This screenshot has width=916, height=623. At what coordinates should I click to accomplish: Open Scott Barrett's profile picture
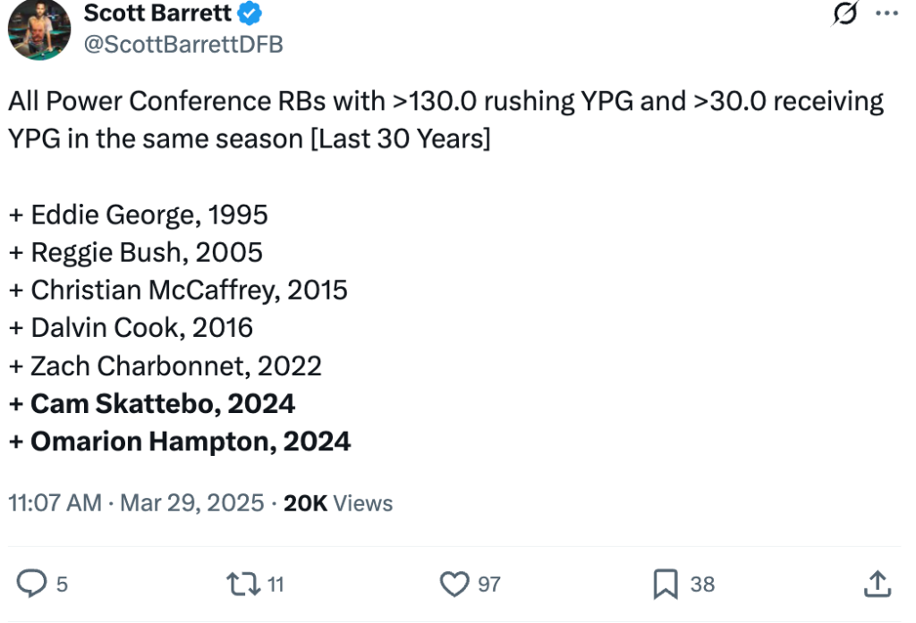(39, 28)
